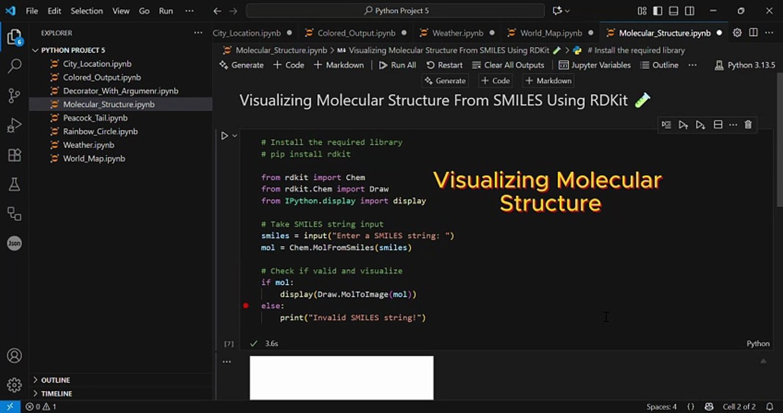The image size is (783, 413).
Task: Click the editor vertical scrollbar
Action: pyautogui.click(x=779, y=141)
